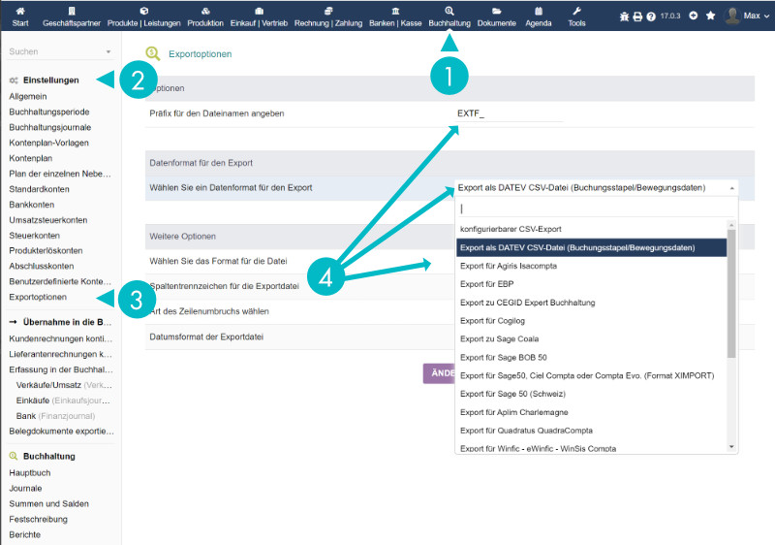775x545 pixels.
Task: Open Kontenplan link in sidebar
Action: tap(30, 158)
